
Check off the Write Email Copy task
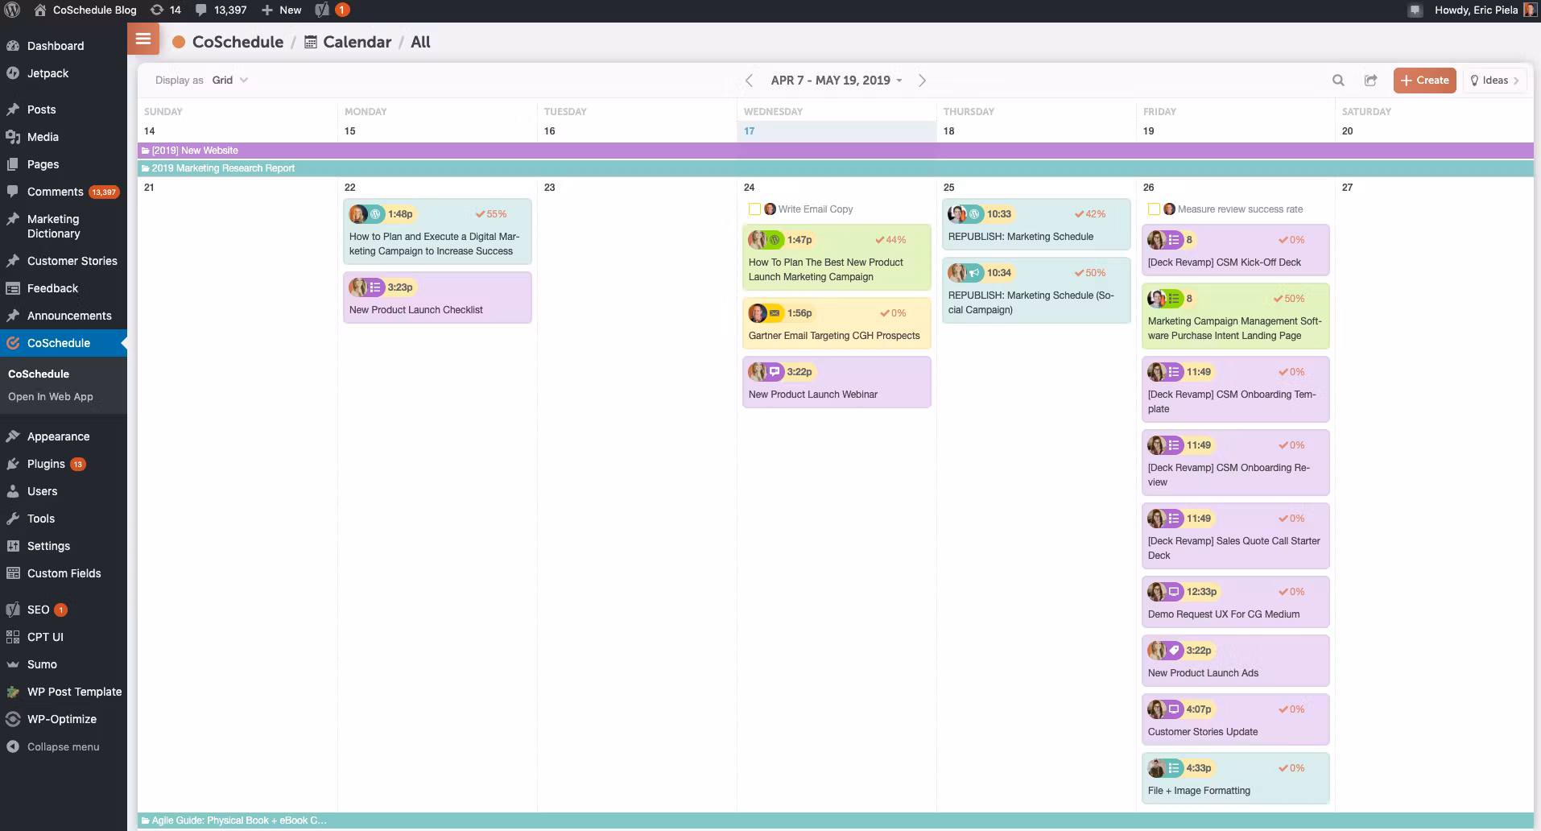pyautogui.click(x=754, y=209)
